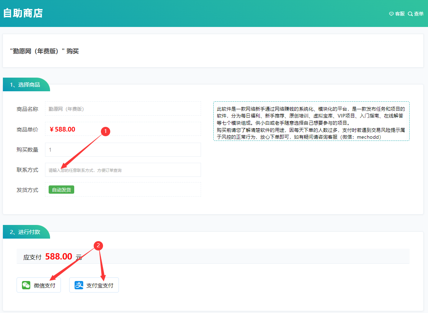Click the 1、选择商品 section header tab
Screen dimensions: 428x313
coord(25,85)
